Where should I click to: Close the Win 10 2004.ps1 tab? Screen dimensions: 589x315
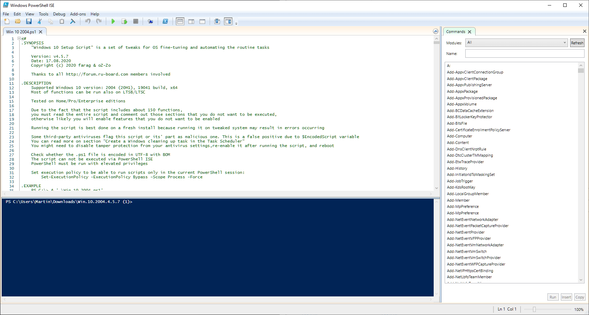(x=41, y=32)
